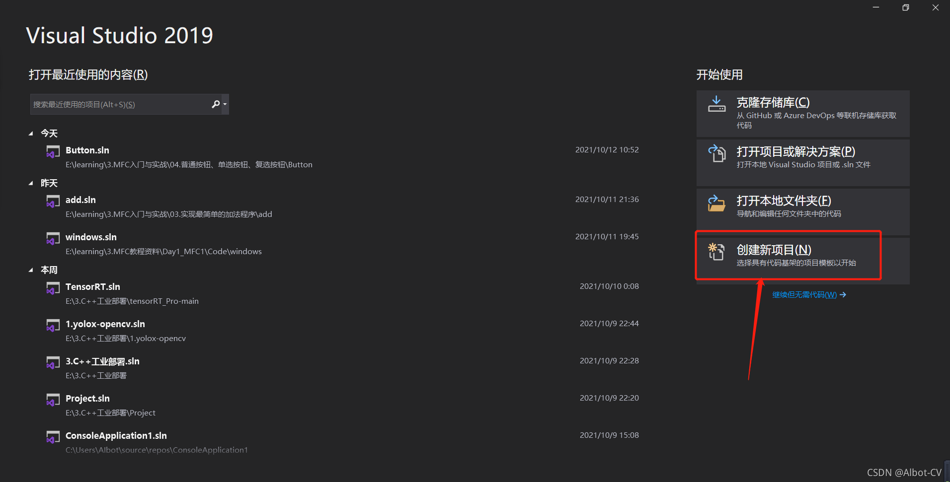The width and height of the screenshot is (950, 482).
Task: Click the 2021/10/11 21:36 timestamp
Action: (x=607, y=200)
